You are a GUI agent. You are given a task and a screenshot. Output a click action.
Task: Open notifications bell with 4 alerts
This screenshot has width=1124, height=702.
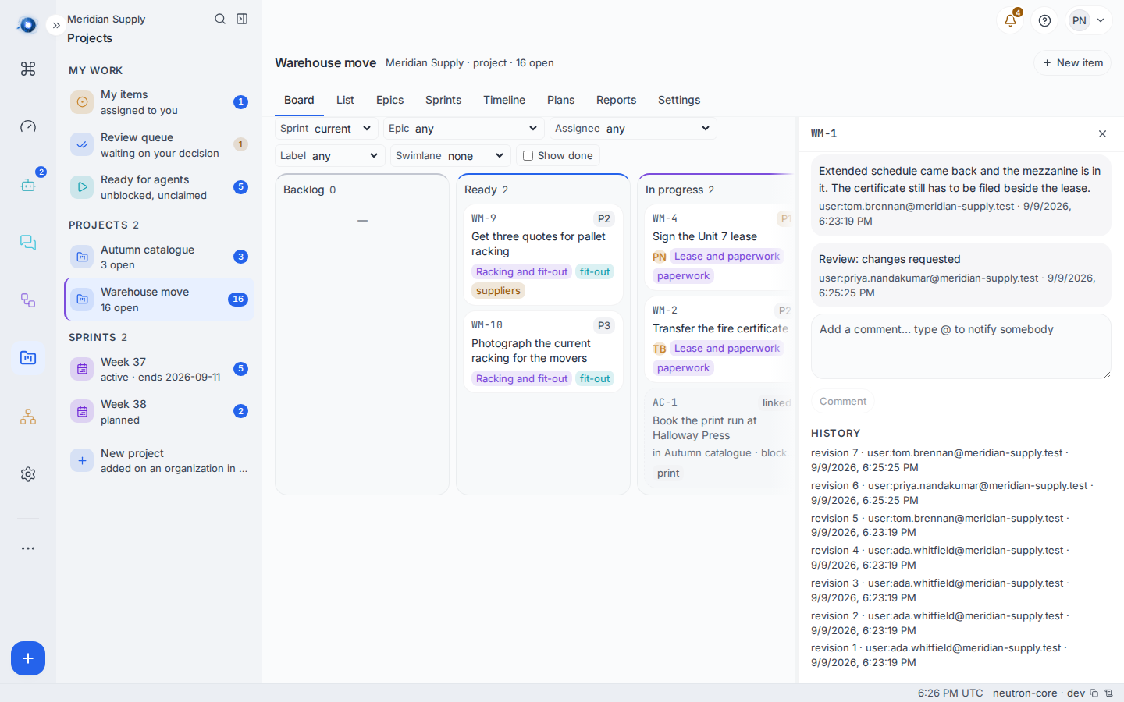pyautogui.click(x=1010, y=20)
